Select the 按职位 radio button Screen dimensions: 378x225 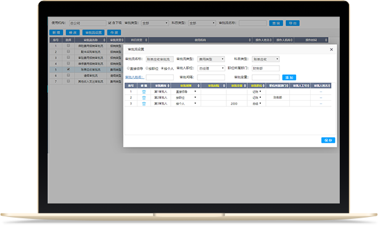tap(147, 68)
